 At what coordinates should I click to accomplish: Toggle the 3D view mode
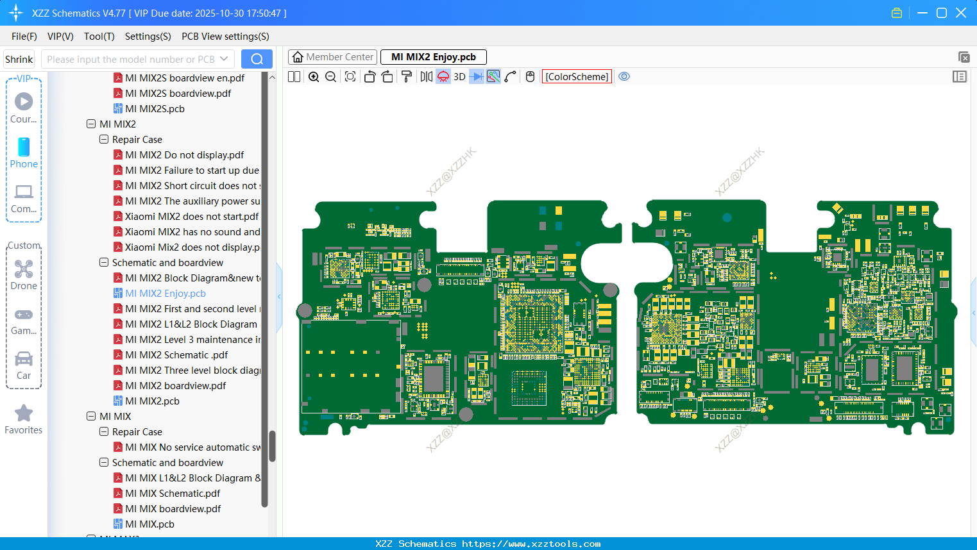[459, 77]
